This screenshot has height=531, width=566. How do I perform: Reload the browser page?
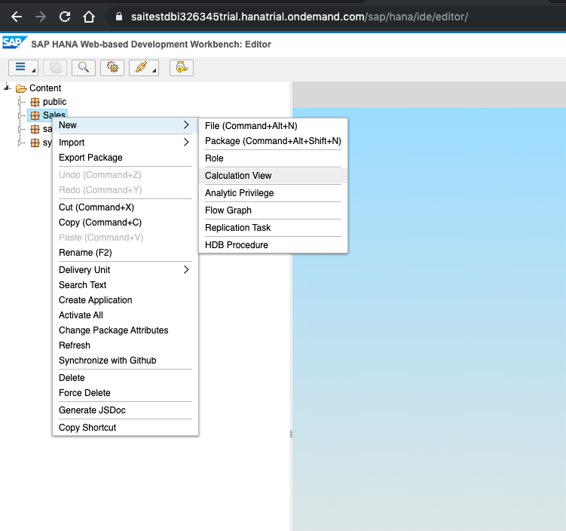click(x=65, y=17)
